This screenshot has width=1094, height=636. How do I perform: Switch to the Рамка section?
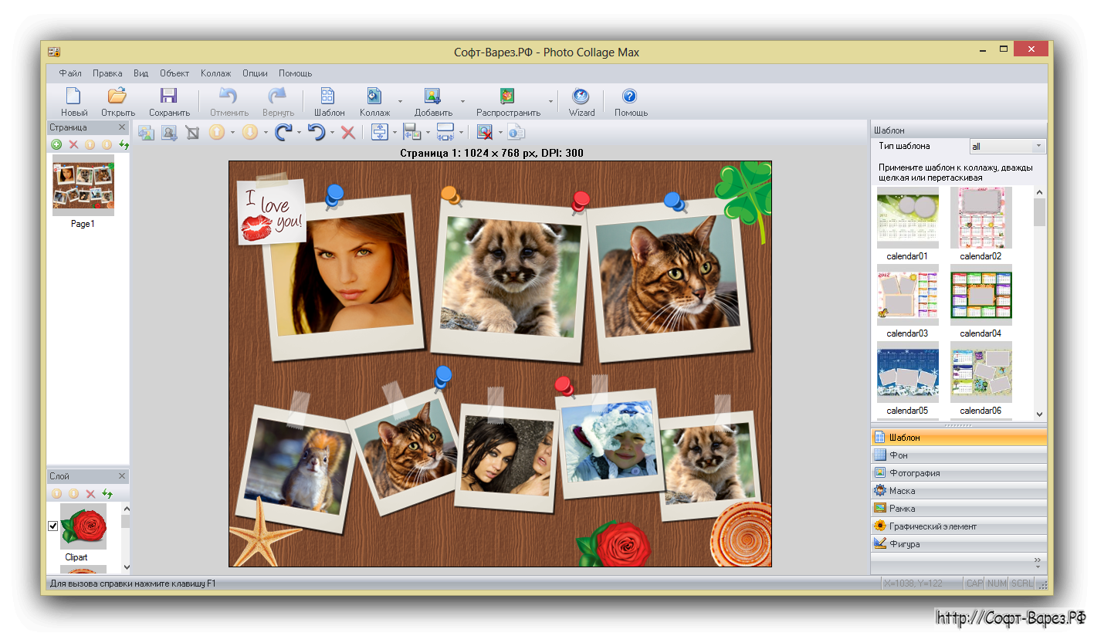(958, 508)
